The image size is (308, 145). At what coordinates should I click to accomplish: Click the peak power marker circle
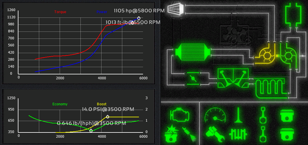[x=139, y=18]
